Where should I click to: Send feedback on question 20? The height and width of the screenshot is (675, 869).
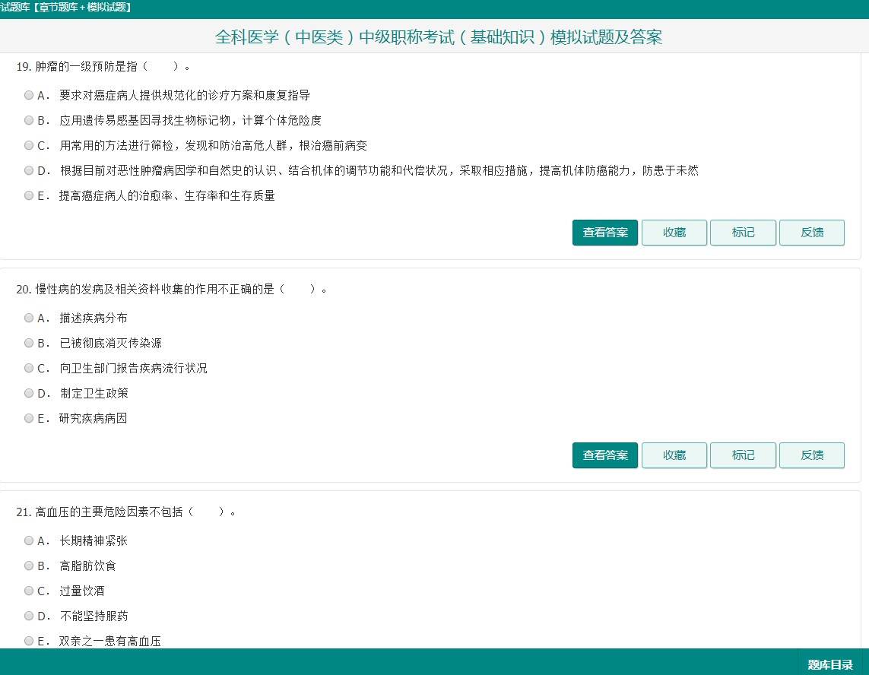812,455
